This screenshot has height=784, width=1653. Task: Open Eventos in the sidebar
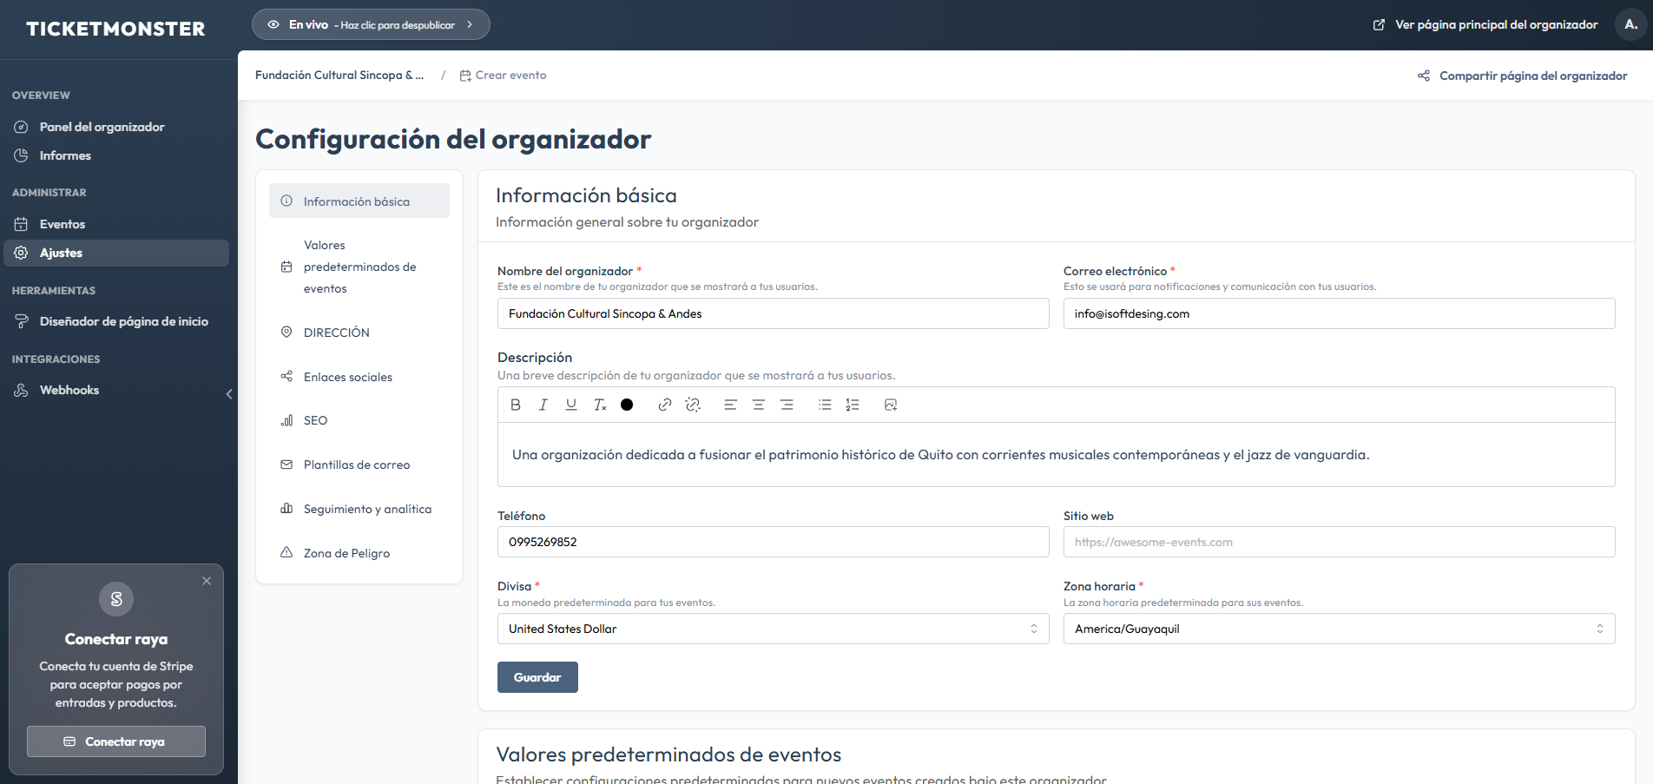[x=116, y=224]
